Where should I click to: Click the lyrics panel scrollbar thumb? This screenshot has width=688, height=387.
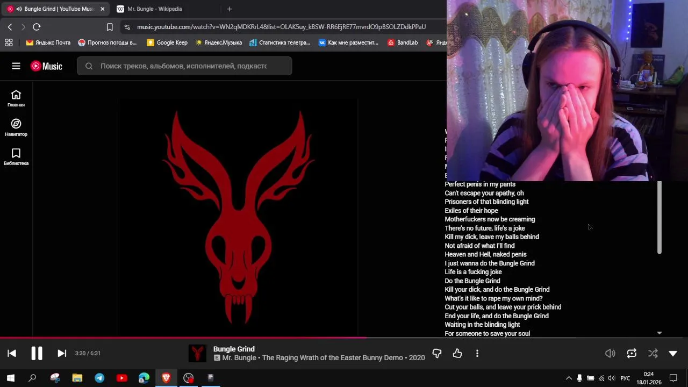coord(660,218)
